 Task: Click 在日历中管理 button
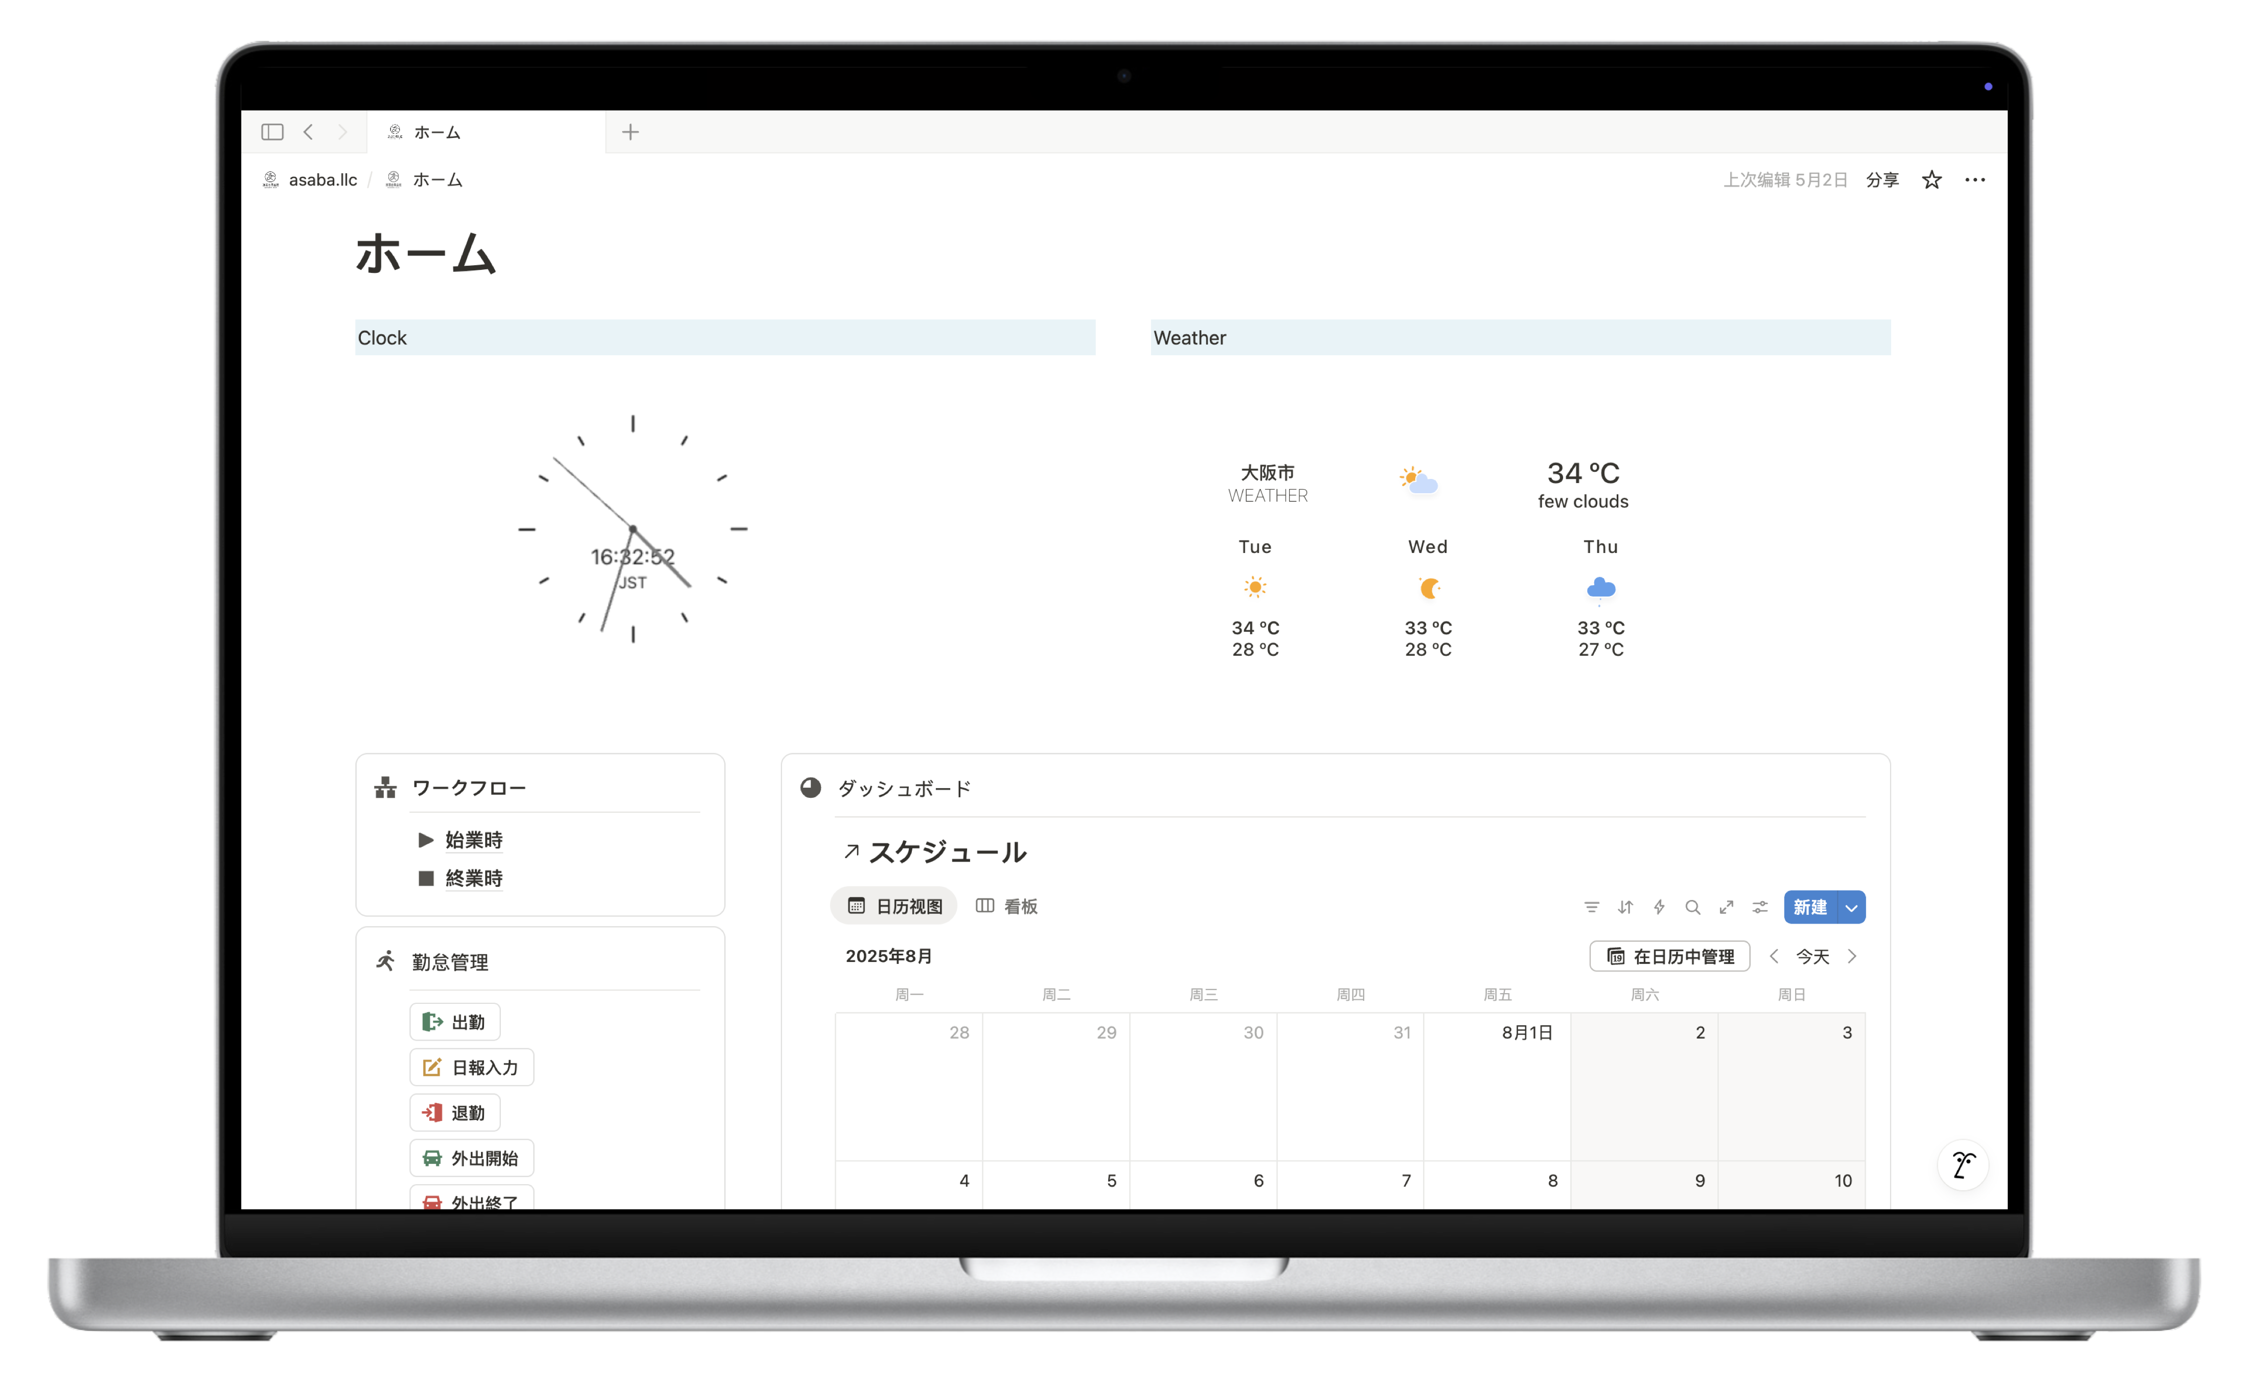coord(1670,956)
